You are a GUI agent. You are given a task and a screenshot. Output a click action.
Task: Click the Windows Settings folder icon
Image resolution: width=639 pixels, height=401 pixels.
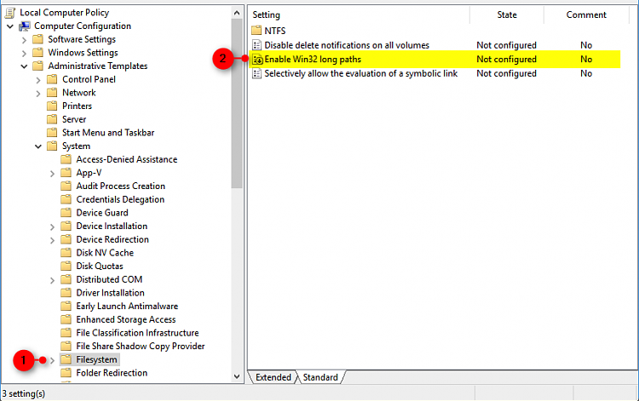(37, 53)
